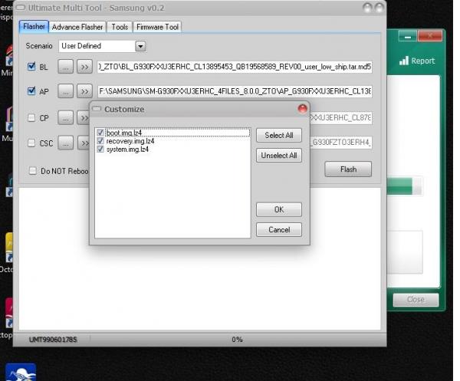Click the AP file path field
Screen dimensions: 460x381
(235, 91)
